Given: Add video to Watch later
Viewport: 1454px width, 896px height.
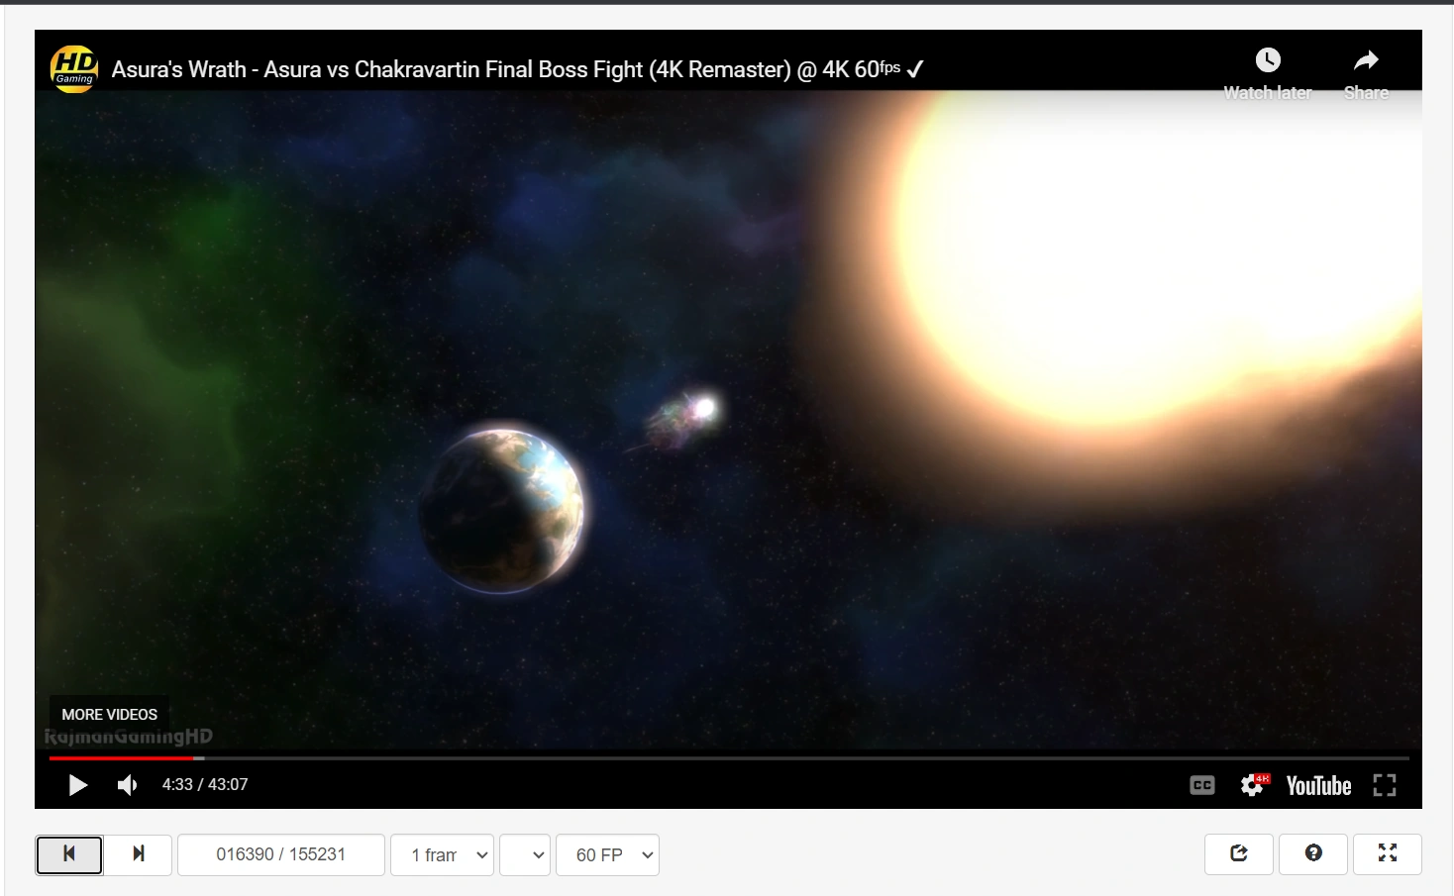Looking at the screenshot, I should tap(1268, 73).
